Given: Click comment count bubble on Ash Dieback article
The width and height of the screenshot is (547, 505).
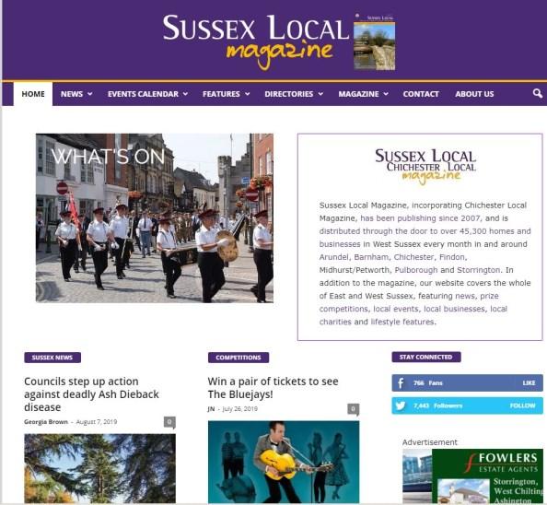Looking at the screenshot, I should point(169,422).
